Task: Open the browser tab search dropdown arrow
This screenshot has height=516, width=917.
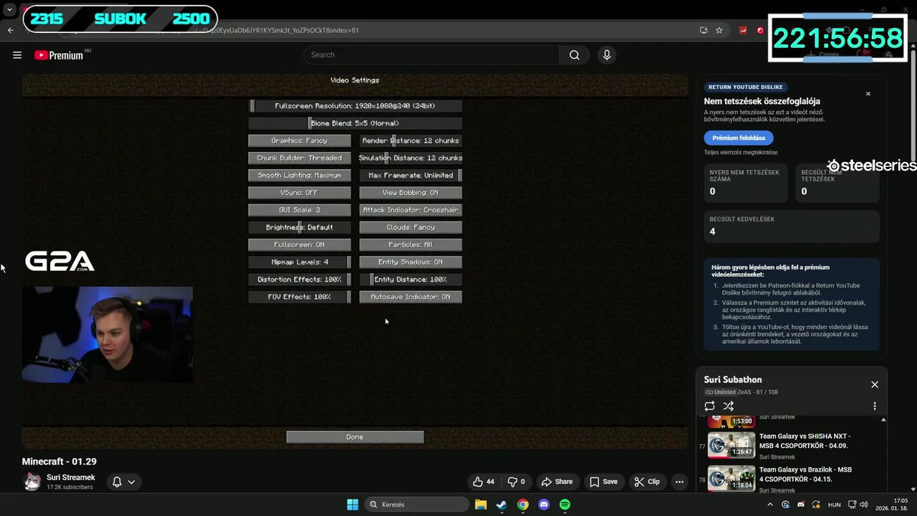Action: click(9, 10)
